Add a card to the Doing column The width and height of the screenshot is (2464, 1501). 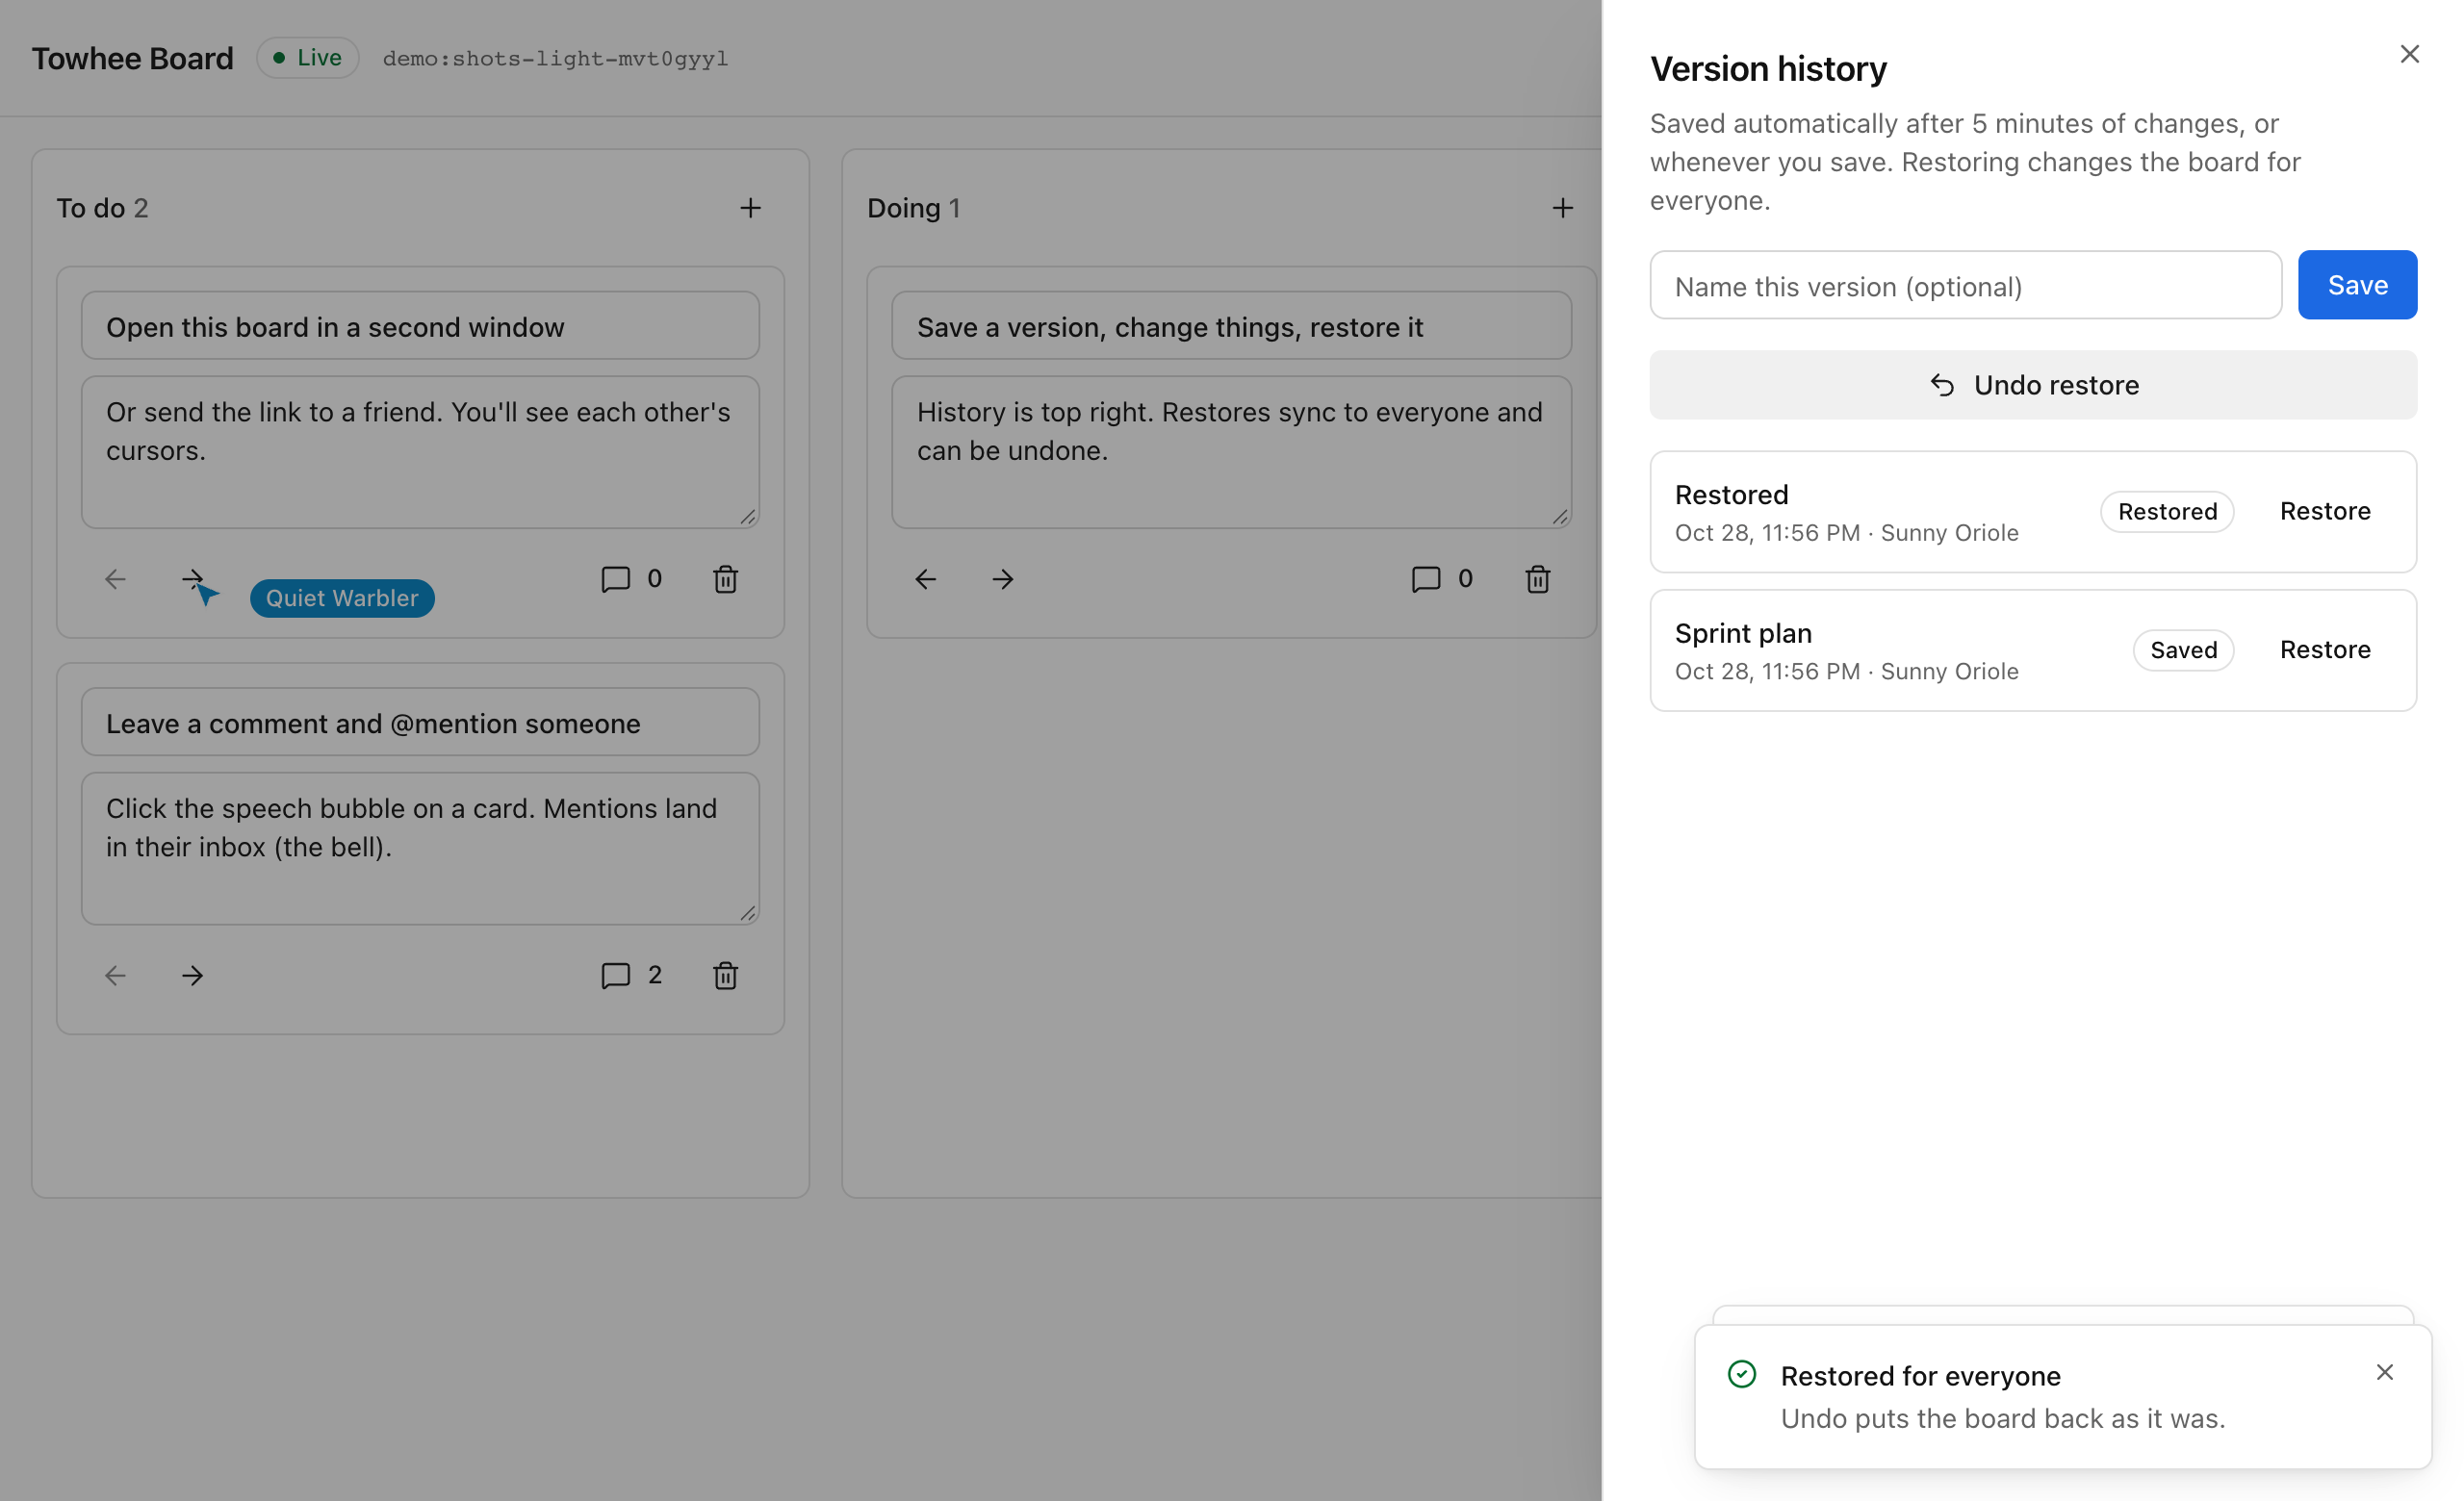click(1562, 208)
